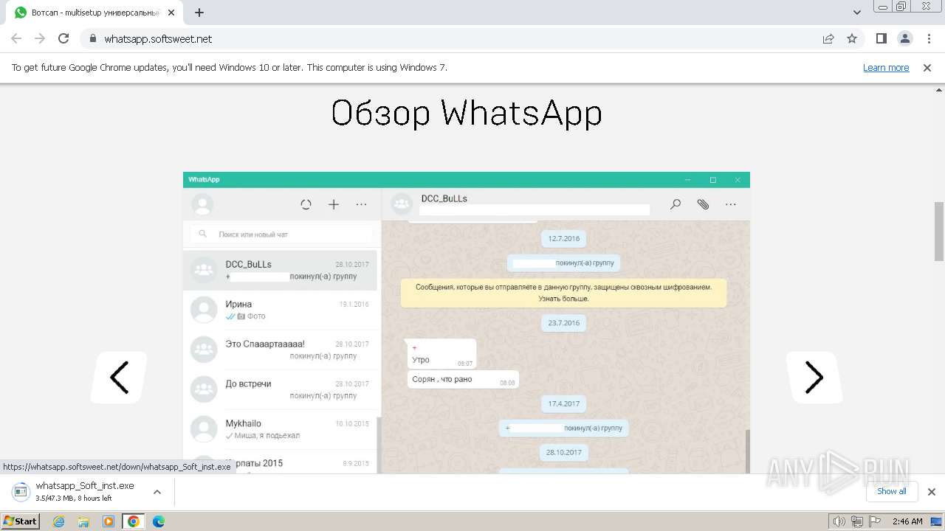The width and height of the screenshot is (945, 531).
Task: Show next slide with right arrow
Action: click(x=814, y=378)
